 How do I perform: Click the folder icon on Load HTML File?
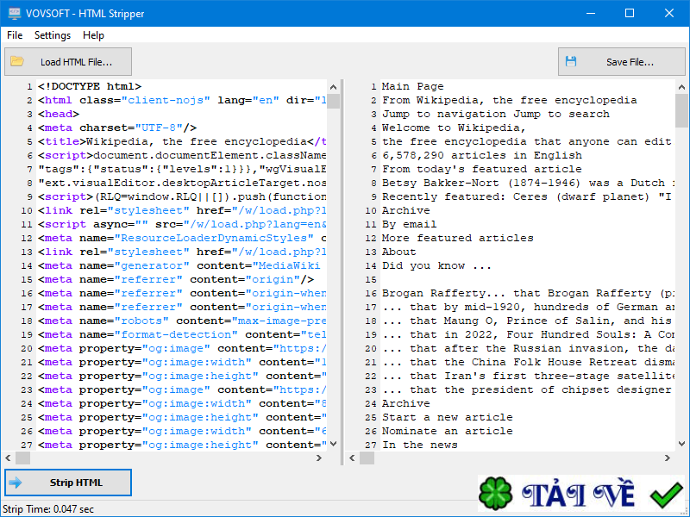click(17, 61)
